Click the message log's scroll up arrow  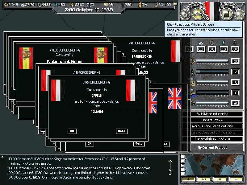coord(170,161)
